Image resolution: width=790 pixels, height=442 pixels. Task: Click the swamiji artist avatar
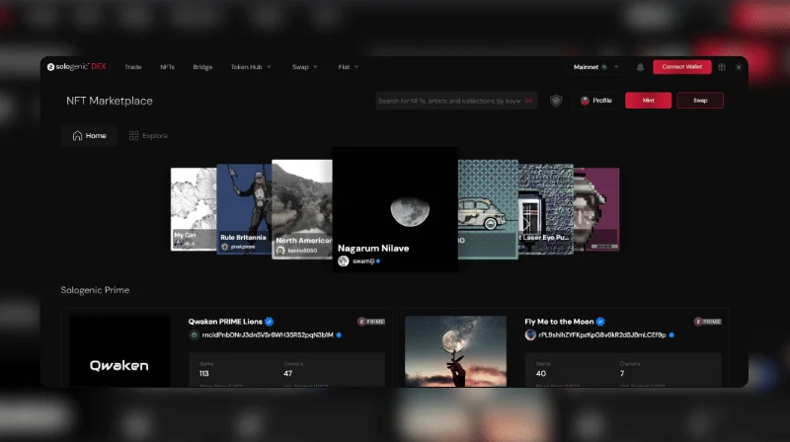(344, 260)
